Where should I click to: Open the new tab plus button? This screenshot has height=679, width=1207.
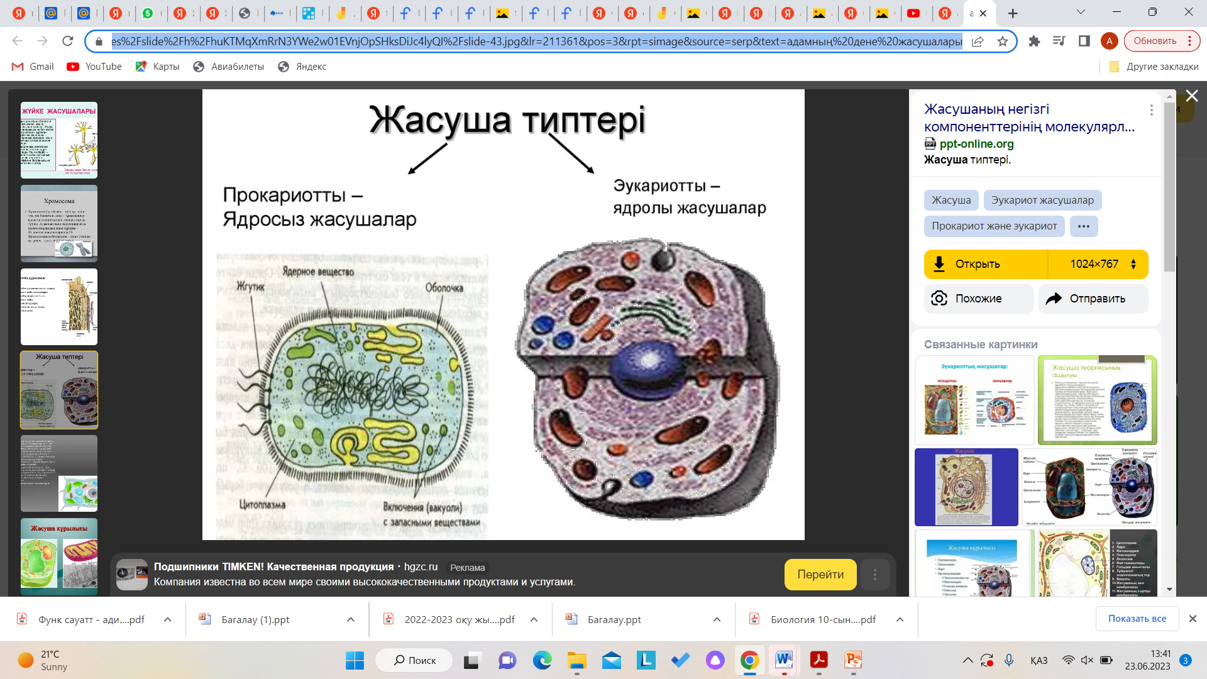[x=1013, y=13]
